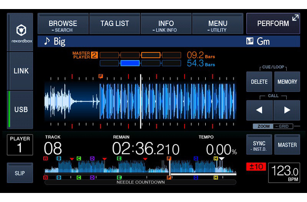Click the blue 54.3 Bars readout
307x202 pixels.
coord(201,63)
